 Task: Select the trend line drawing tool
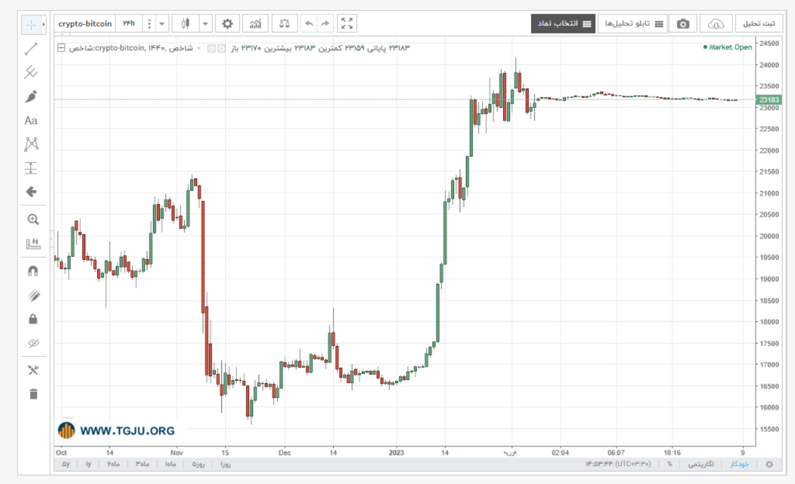(x=31, y=48)
